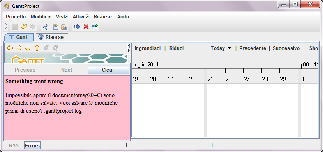Open the Progetto menu
Screen dimensions: 323x152
[16, 17]
